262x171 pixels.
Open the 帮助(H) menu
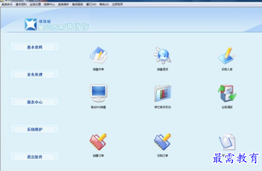click(x=104, y=4)
